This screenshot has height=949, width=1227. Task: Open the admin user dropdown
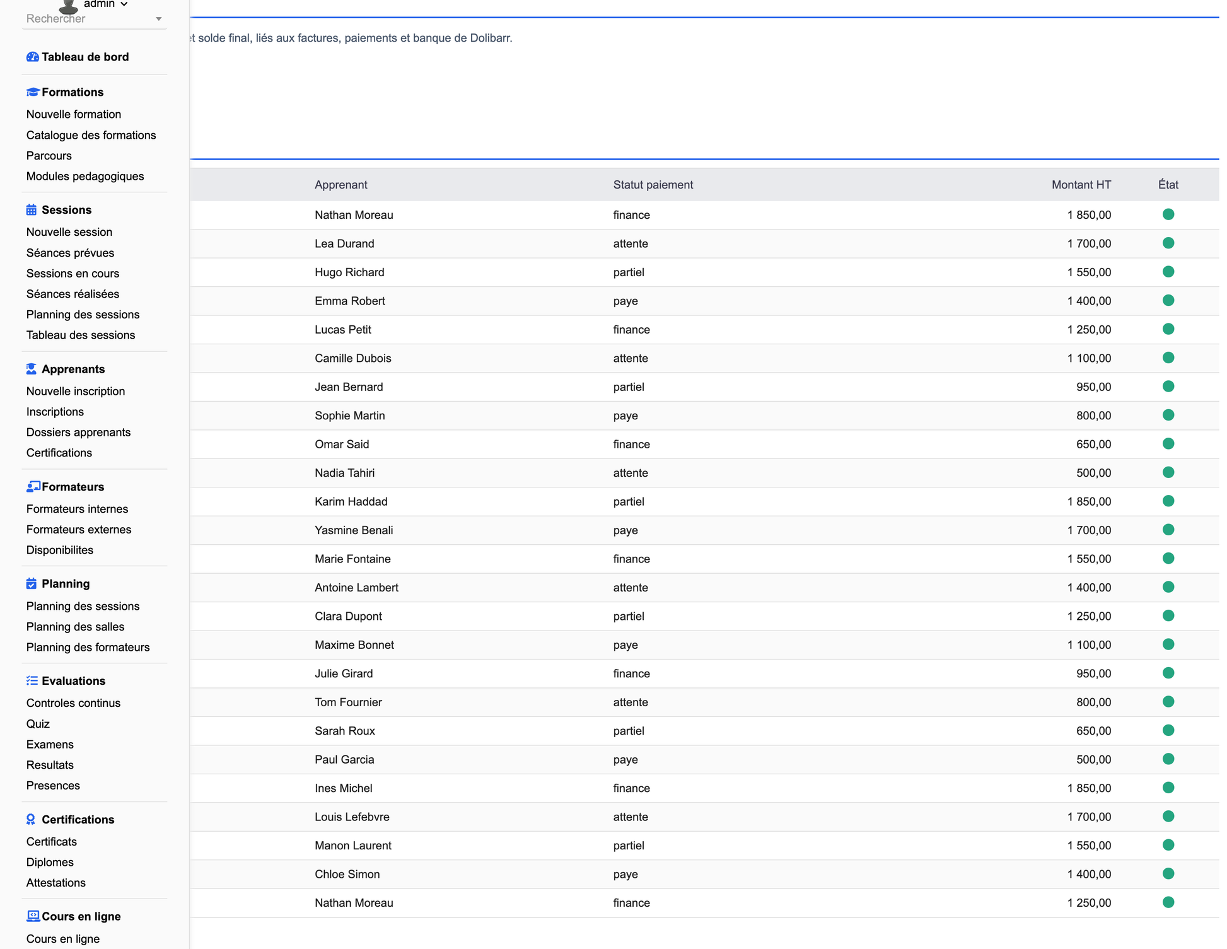point(106,4)
